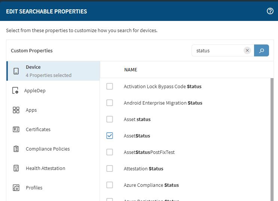Viewport: 278px width, 201px height.
Task: Sort by the NAME column header
Action: click(x=131, y=69)
